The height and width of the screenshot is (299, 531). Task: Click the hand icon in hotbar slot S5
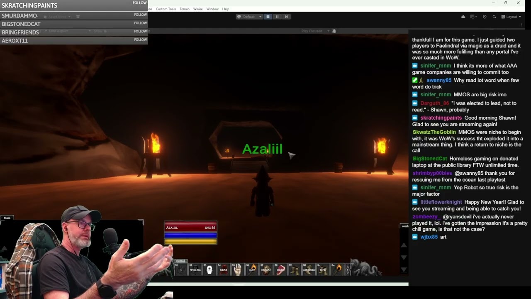(x=238, y=270)
